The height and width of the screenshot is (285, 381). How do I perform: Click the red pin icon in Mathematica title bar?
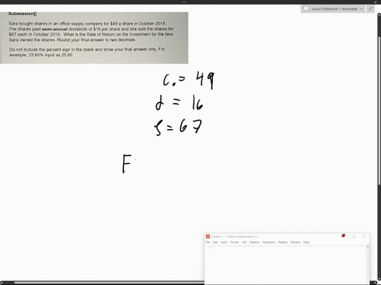click(343, 236)
